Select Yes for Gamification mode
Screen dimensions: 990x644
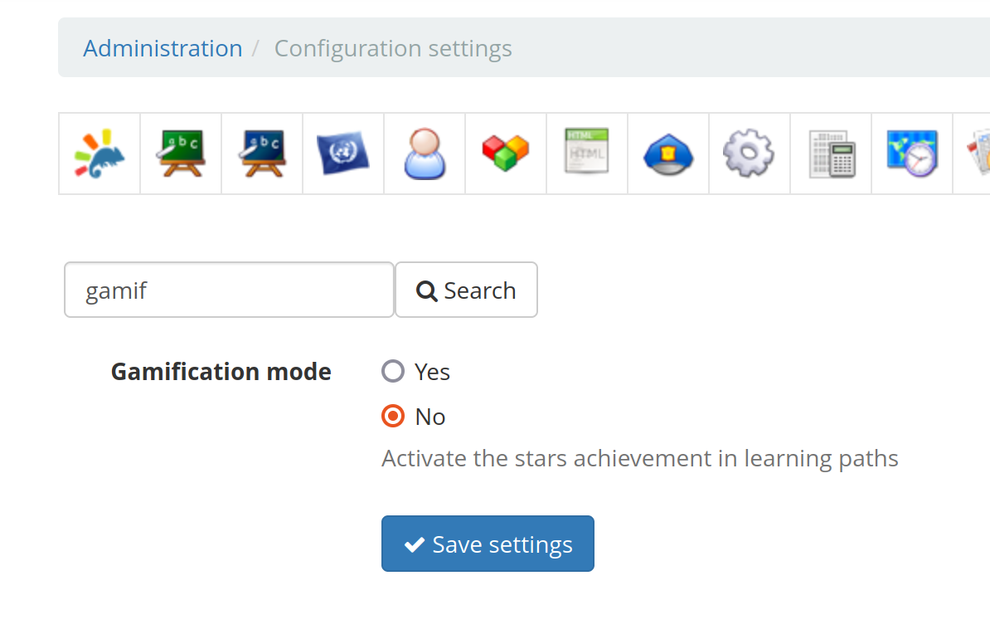pyautogui.click(x=392, y=371)
